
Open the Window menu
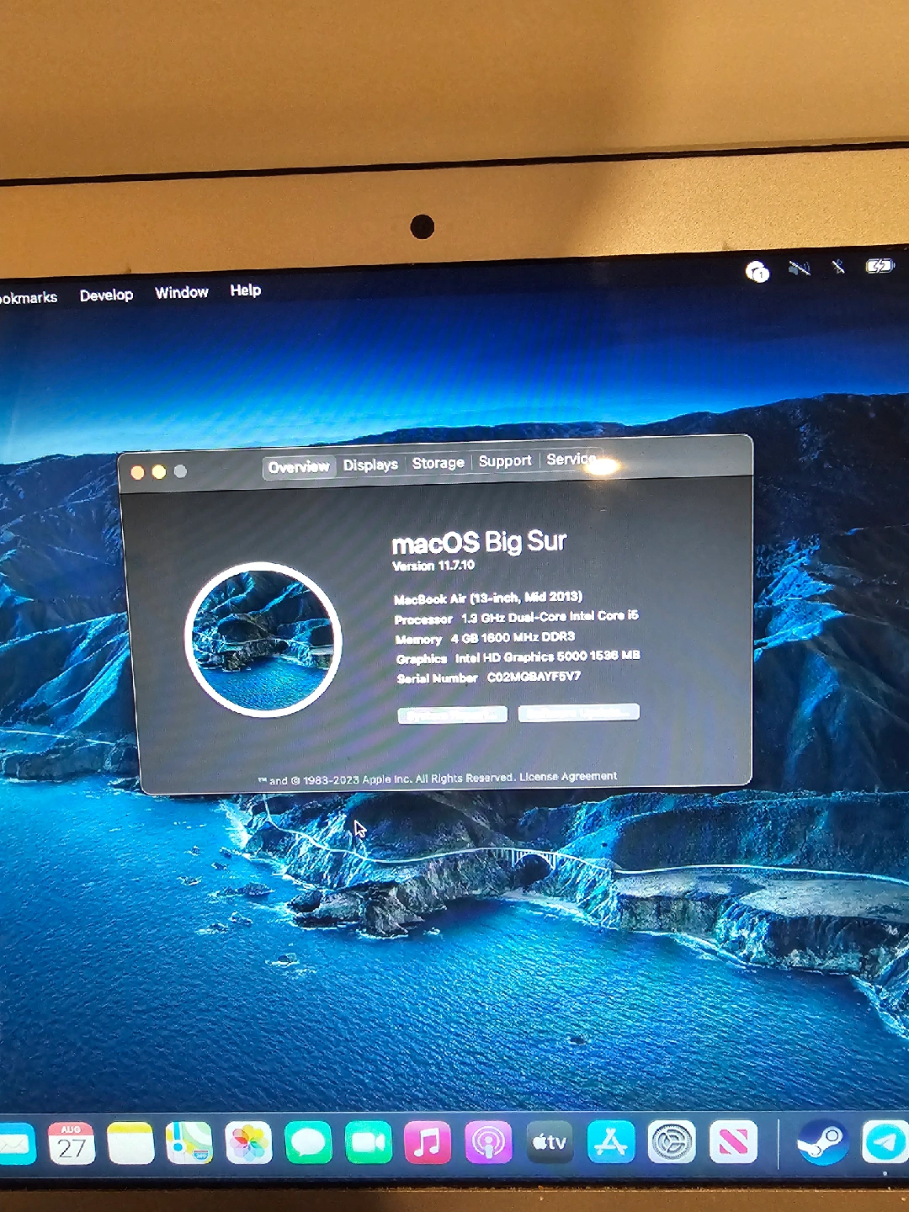point(182,293)
